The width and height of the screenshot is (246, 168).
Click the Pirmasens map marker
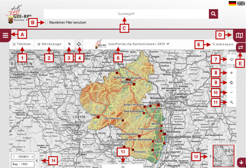[x=133, y=150]
